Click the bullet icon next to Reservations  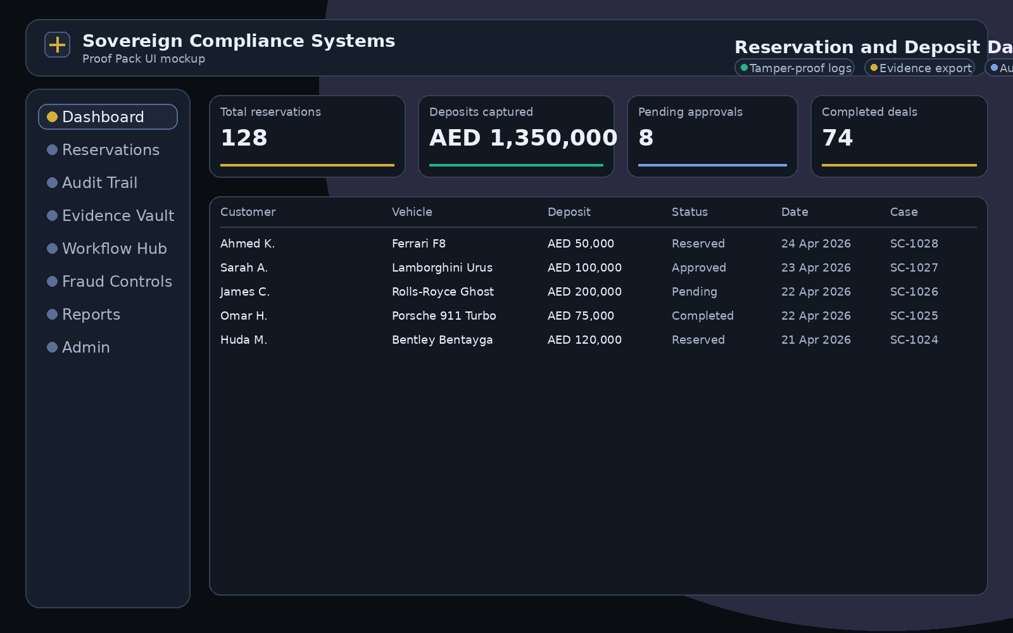click(53, 150)
